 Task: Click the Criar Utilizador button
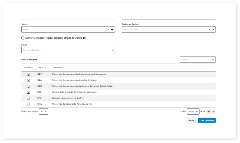[207, 121]
